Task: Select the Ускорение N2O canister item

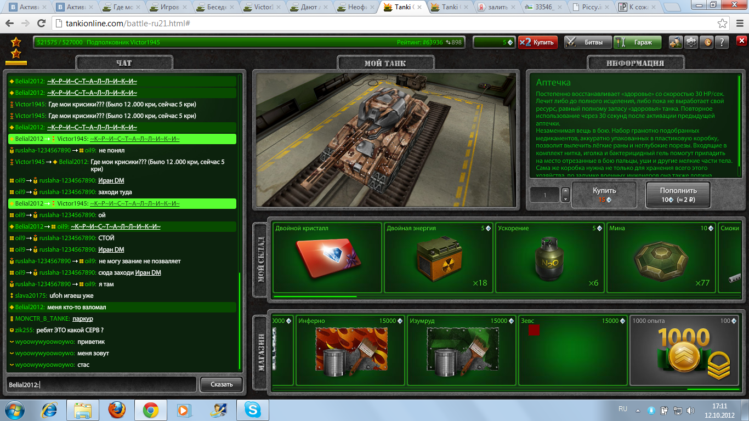Action: 549,258
